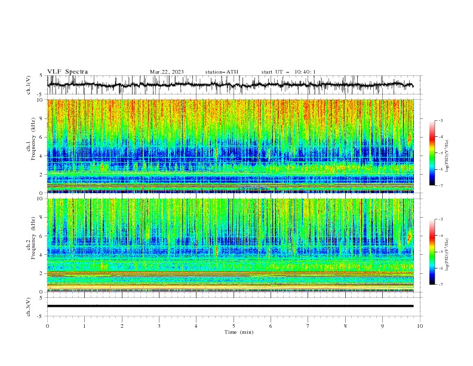Click the ch.2 log(PSD) colorbar label
The image size is (473, 366).
447,255
